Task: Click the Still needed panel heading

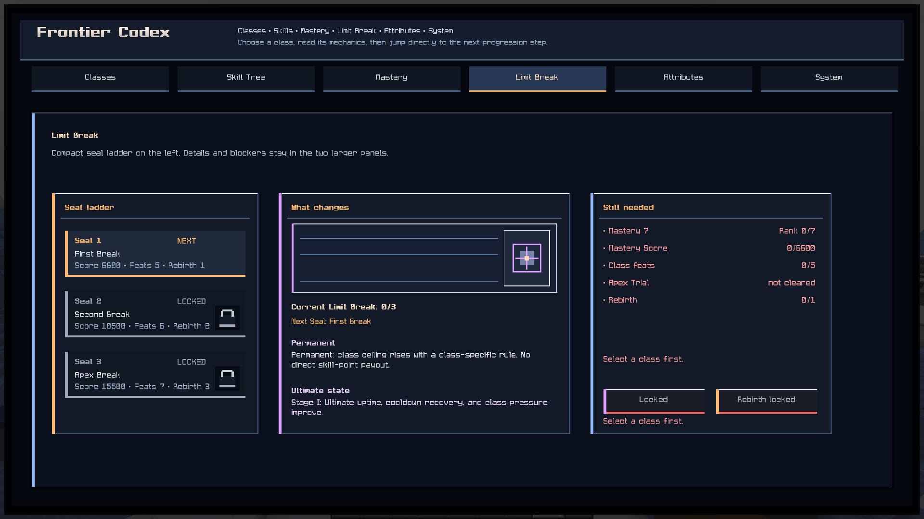Action: tap(629, 208)
